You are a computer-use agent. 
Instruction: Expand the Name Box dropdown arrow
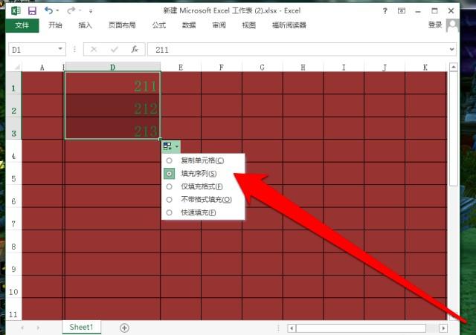pos(60,49)
